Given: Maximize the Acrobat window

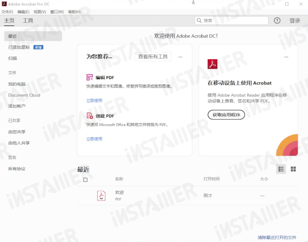Looking at the screenshot, I should pos(287,4).
